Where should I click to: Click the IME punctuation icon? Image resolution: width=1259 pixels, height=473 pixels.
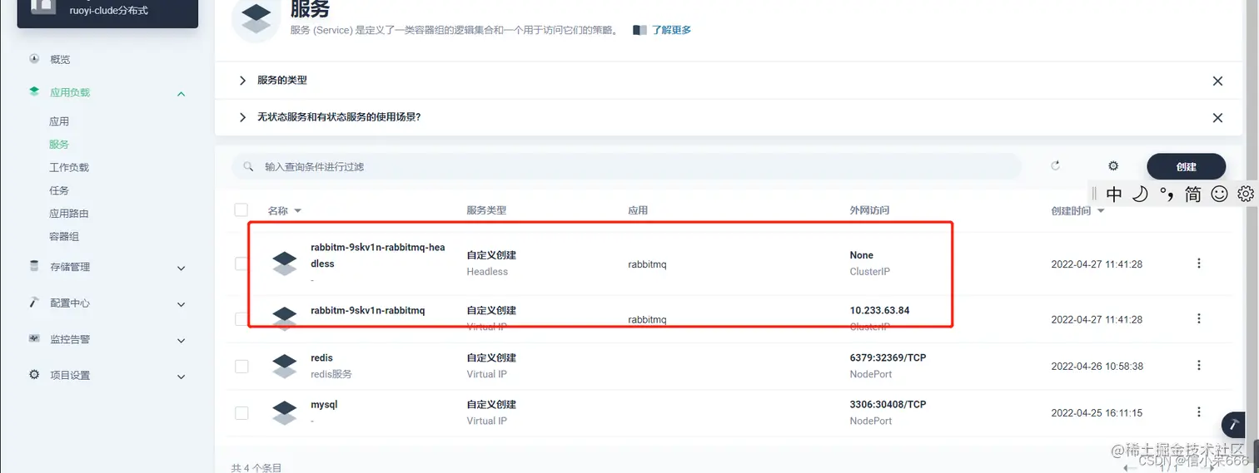click(1167, 195)
